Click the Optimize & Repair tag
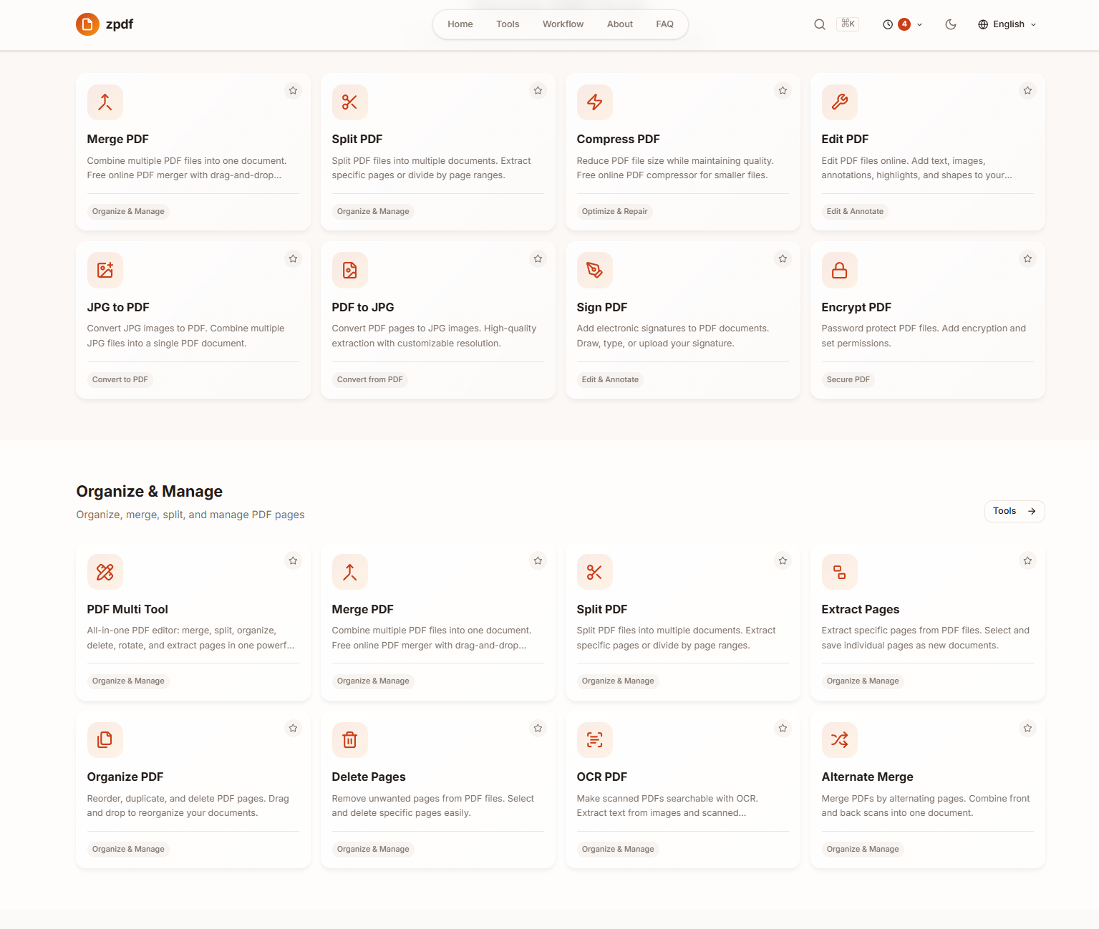Viewport: 1099px width, 929px height. click(614, 211)
